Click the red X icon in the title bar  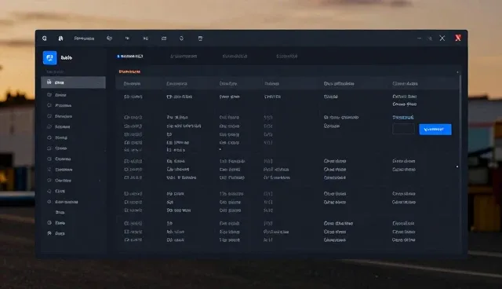point(458,38)
